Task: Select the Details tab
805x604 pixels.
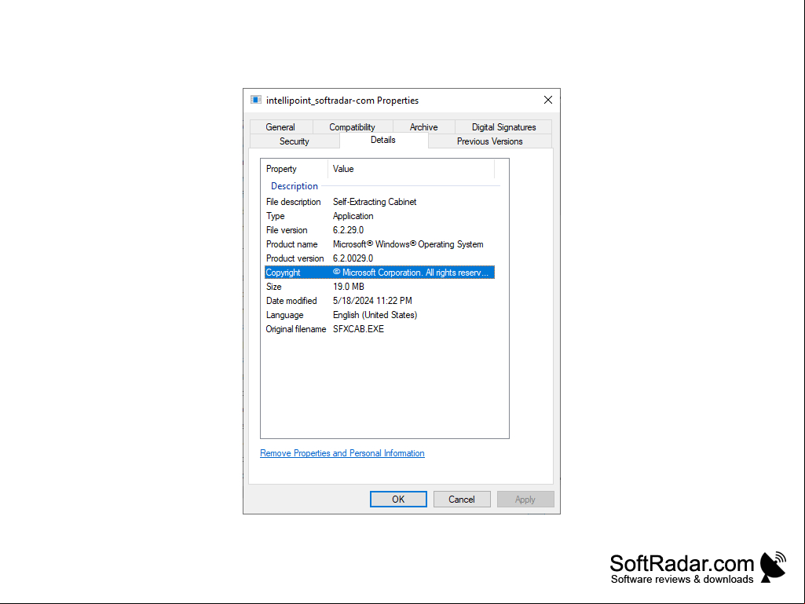Action: (x=383, y=141)
